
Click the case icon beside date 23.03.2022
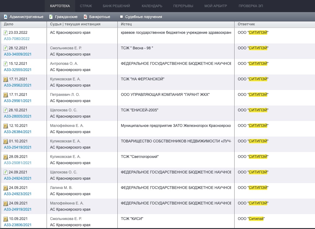click(6, 33)
